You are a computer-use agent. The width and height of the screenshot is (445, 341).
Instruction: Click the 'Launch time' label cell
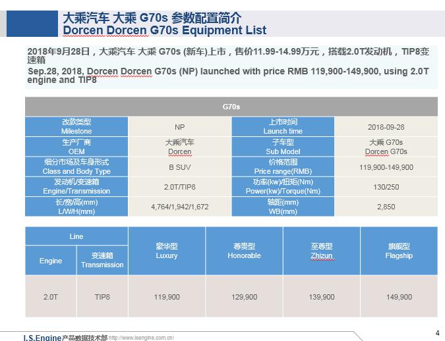pyautogui.click(x=283, y=126)
